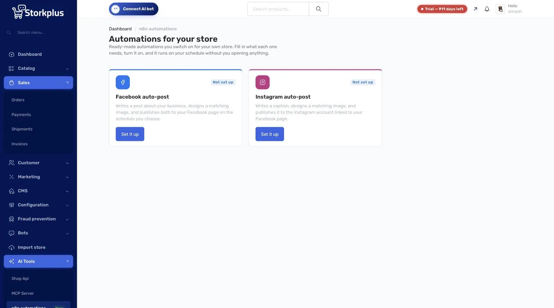Click the Bots sidebar icon

(11, 233)
